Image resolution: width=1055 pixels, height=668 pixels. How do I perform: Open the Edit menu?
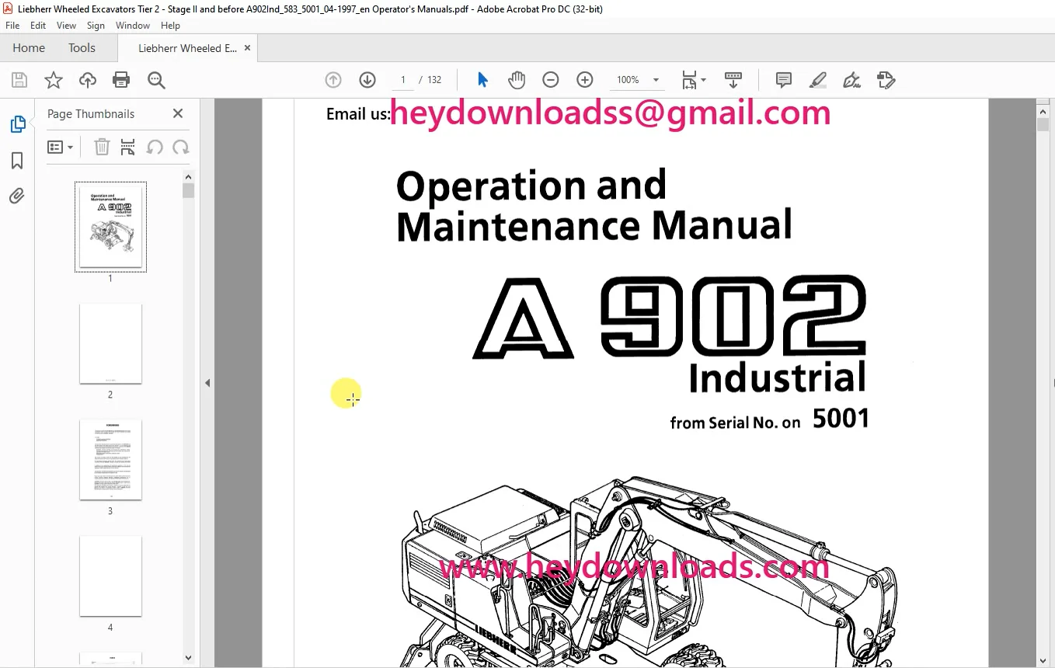pos(38,26)
